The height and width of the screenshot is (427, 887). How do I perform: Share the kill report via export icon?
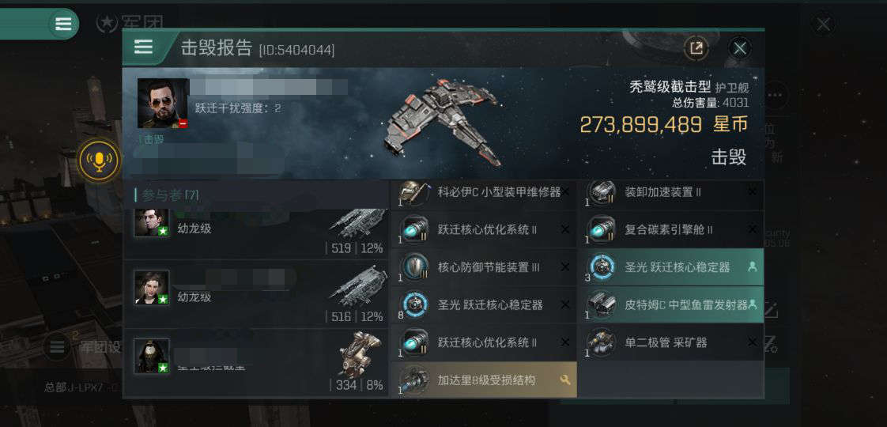(696, 49)
